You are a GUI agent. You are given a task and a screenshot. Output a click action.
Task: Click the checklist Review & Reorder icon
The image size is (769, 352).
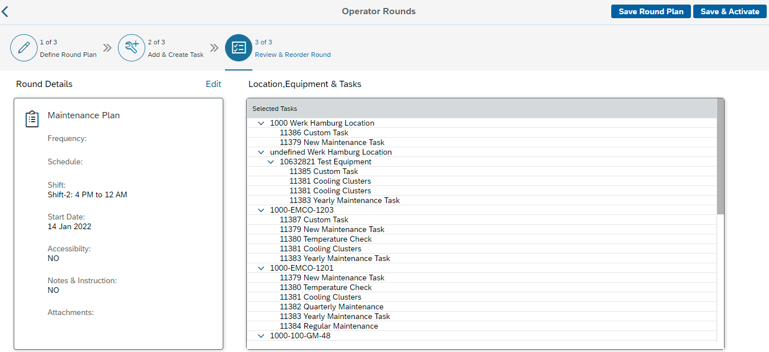[239, 48]
